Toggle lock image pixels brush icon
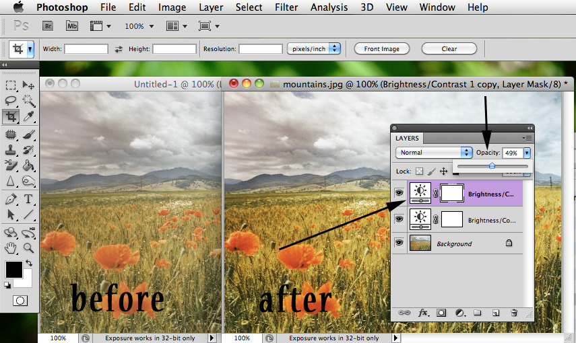 click(432, 171)
